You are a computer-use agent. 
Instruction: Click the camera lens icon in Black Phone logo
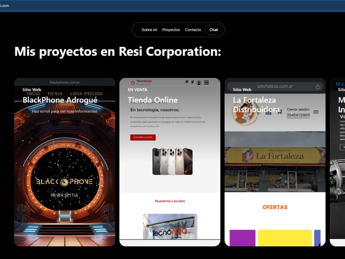click(64, 182)
